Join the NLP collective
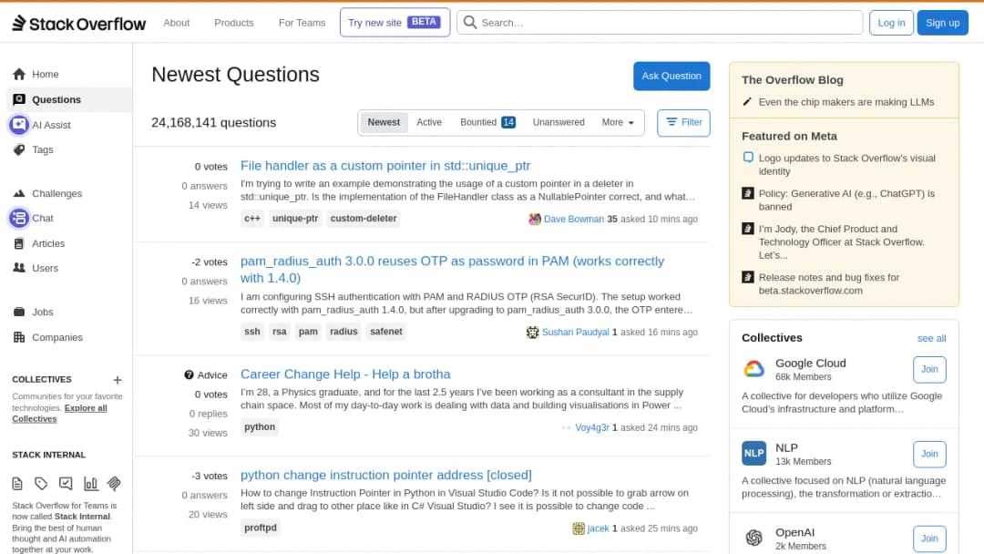 (x=929, y=454)
